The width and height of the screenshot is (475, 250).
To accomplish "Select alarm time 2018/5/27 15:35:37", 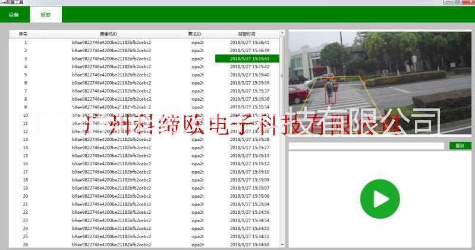I will point(249,91).
